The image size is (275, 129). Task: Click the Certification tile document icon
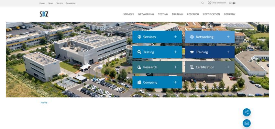pyautogui.click(x=192, y=67)
